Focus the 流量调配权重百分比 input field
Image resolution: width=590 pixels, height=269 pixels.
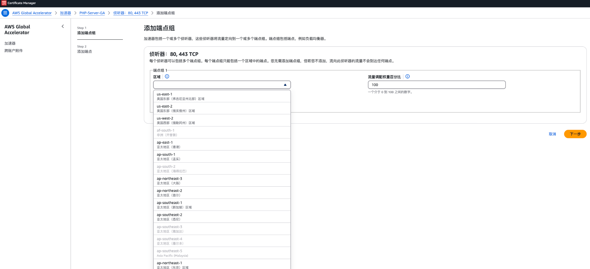pyautogui.click(x=437, y=85)
